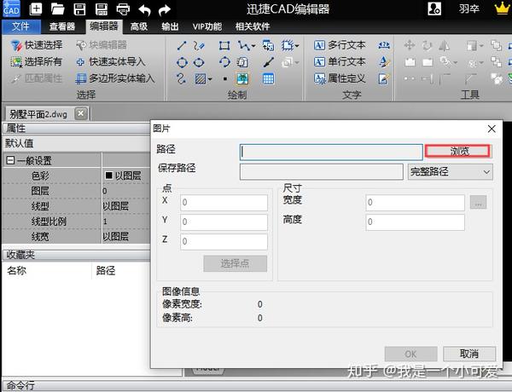Click the 多边形实体输入 button
The height and width of the screenshot is (392, 512).
pos(115,78)
